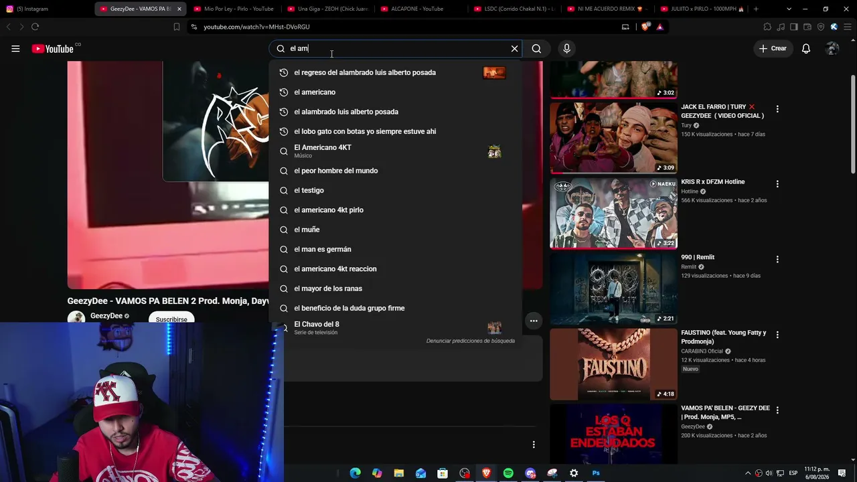The width and height of the screenshot is (857, 482).
Task: Pick "el beneficio de la duda grupo firme" suggestion
Action: coord(395,308)
